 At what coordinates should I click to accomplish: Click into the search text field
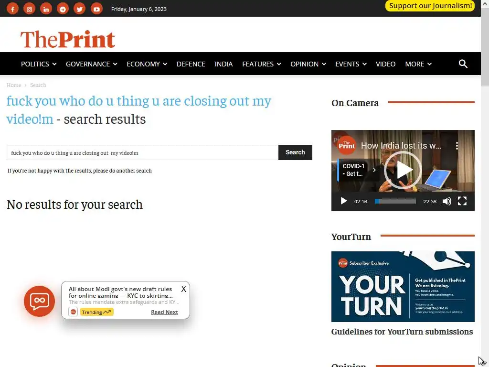pyautogui.click(x=142, y=152)
